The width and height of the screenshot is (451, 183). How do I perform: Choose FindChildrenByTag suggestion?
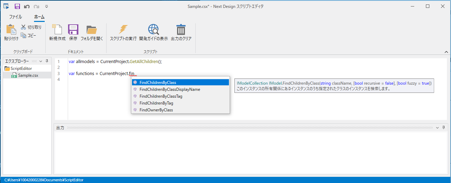click(x=180, y=103)
